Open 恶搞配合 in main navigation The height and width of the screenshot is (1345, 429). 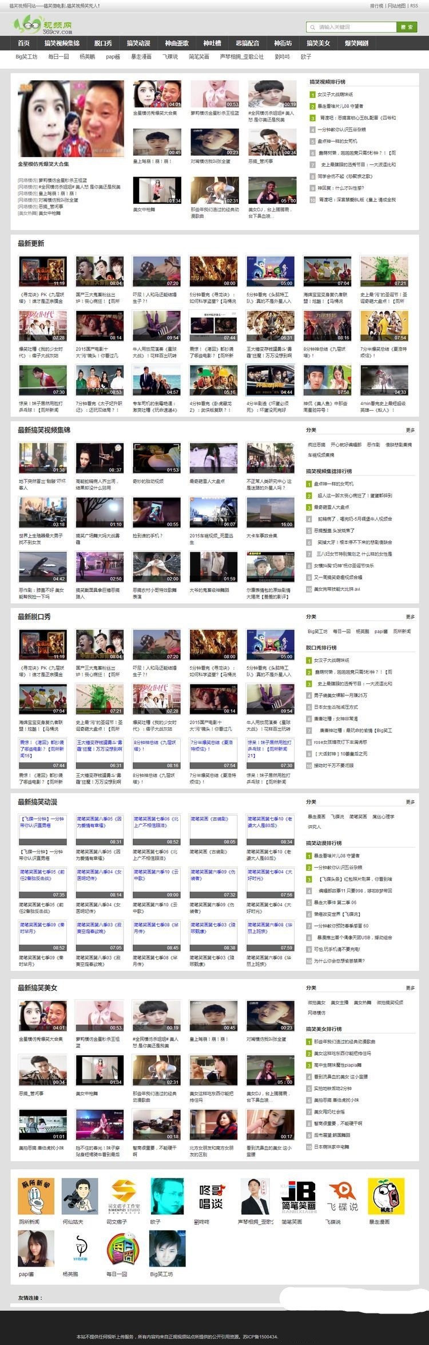pos(248,43)
